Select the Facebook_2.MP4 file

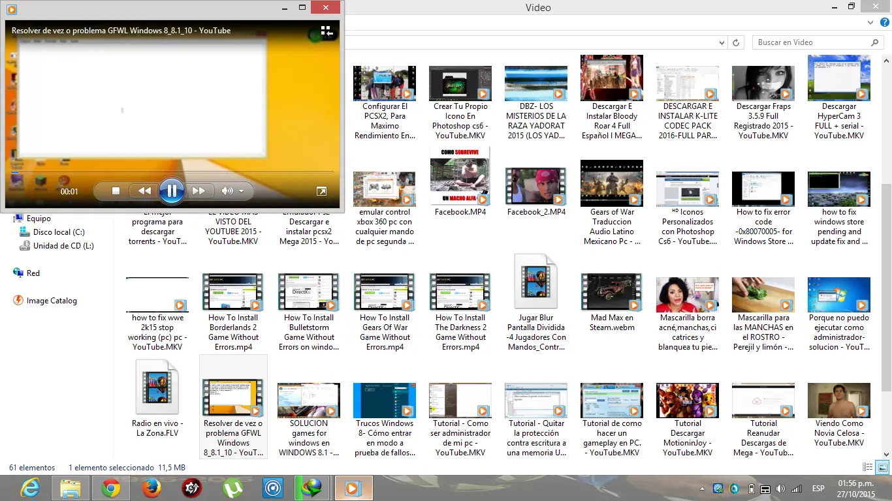[536, 192]
